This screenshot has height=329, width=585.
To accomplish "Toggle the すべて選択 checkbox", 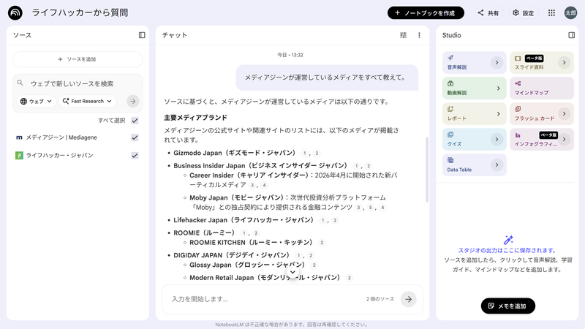I will click(x=135, y=121).
